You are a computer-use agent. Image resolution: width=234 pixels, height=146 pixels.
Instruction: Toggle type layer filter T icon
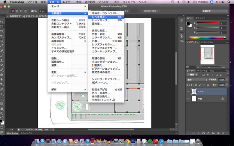212,75
